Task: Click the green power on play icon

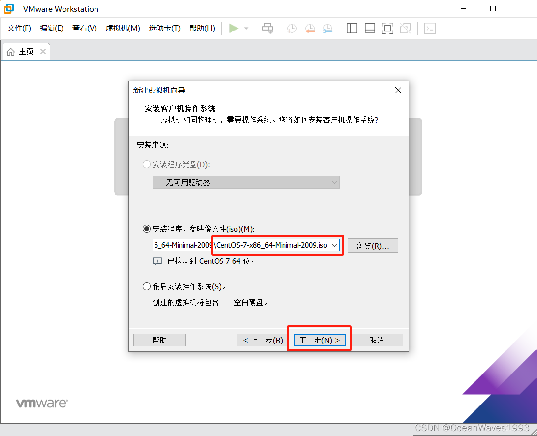Action: tap(234, 28)
